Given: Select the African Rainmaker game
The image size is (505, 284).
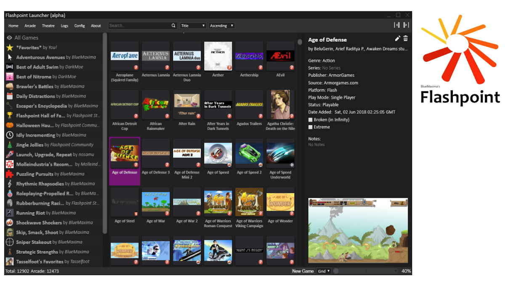Looking at the screenshot, I should (156, 110).
